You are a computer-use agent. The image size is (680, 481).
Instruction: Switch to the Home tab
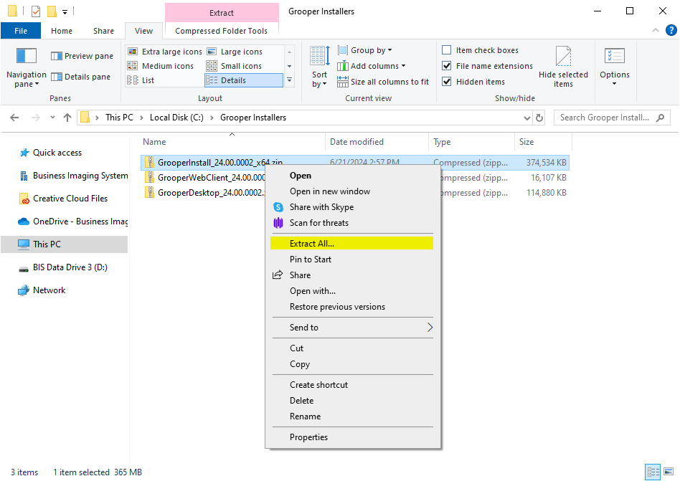pos(62,31)
